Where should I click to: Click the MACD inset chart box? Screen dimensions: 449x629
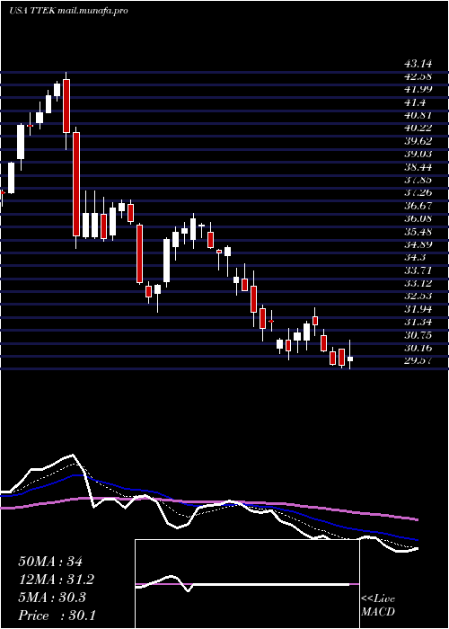point(247,584)
